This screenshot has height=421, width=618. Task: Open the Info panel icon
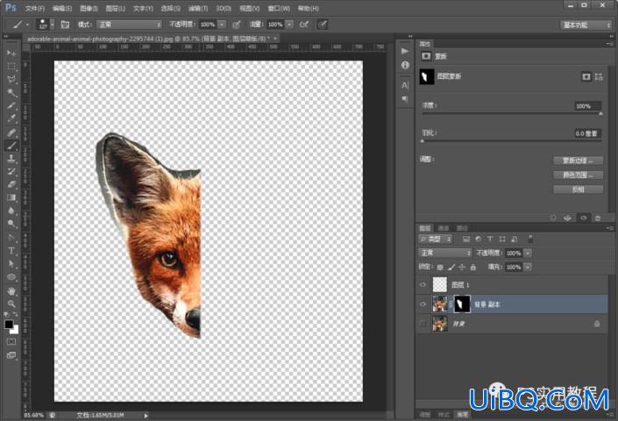point(405,65)
